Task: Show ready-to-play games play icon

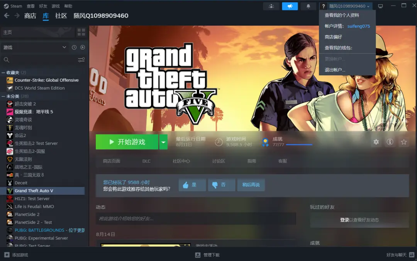Action: click(83, 47)
